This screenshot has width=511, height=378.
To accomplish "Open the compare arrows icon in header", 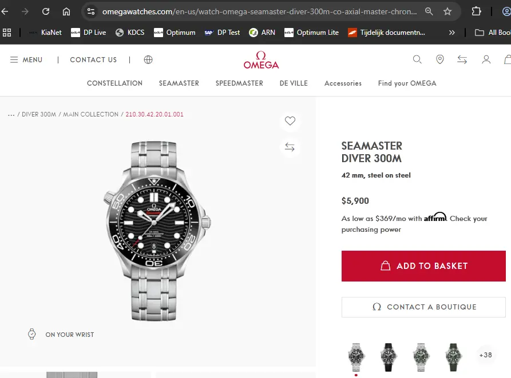I will point(462,59).
